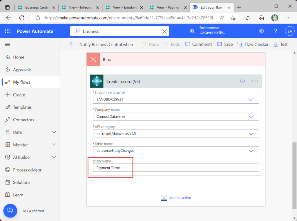
Task: Click the If no branch header
Action: tap(176, 59)
